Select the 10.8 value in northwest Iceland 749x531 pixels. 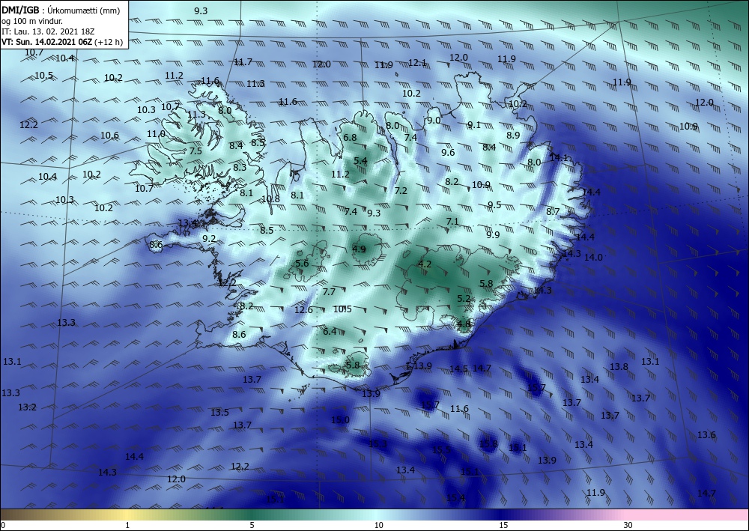270,198
